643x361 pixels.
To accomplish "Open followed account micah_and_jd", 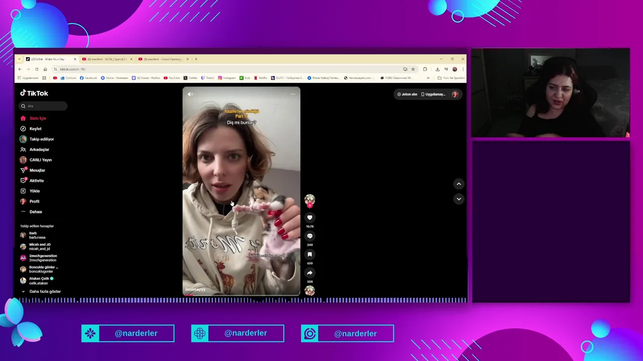I will [x=35, y=247].
